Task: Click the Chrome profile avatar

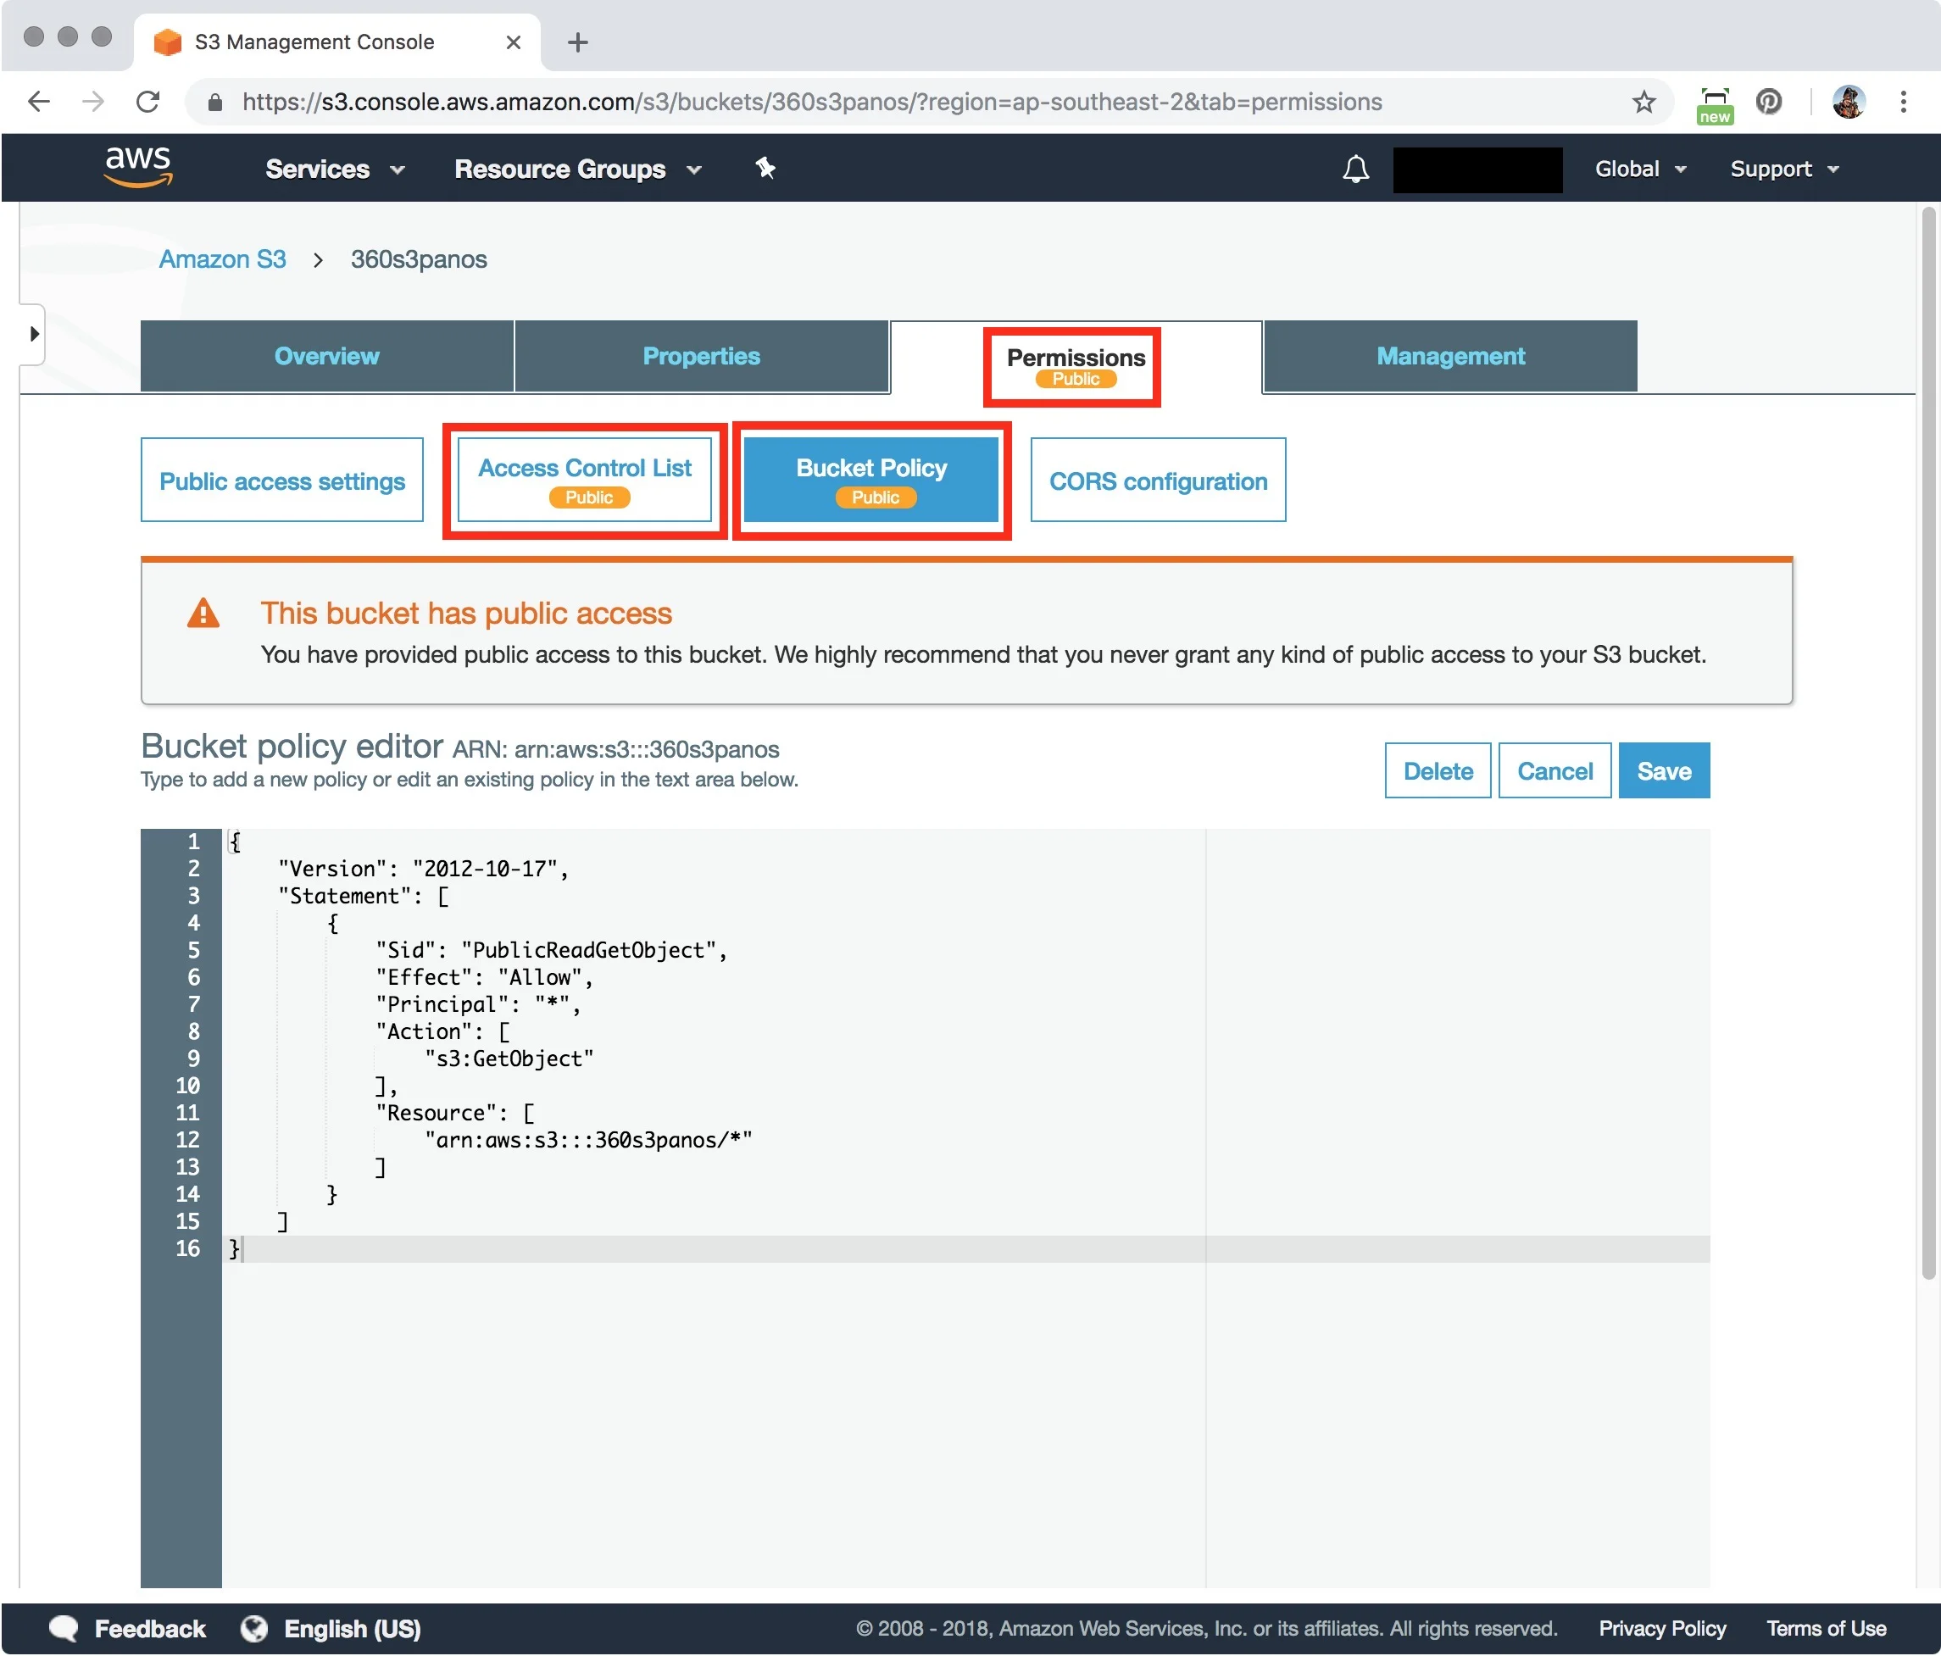Action: pos(1849,101)
